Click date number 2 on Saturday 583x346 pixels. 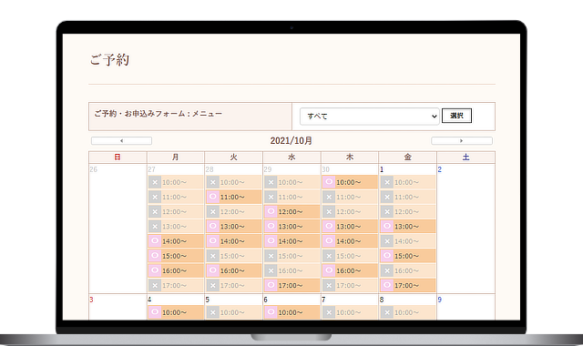click(439, 169)
